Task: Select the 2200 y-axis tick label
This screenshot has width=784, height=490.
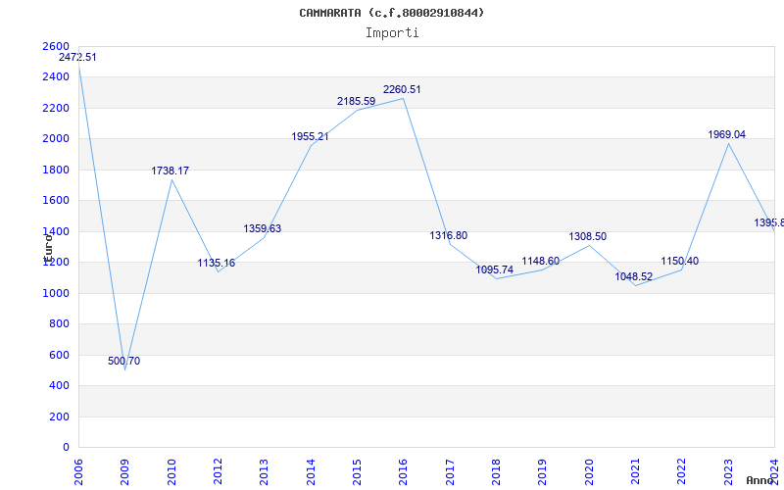Action: click(56, 108)
